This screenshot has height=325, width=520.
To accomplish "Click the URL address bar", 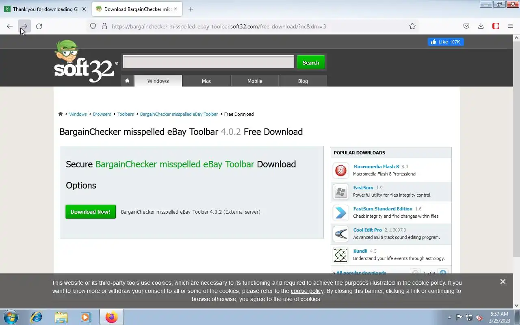I will coord(252,26).
